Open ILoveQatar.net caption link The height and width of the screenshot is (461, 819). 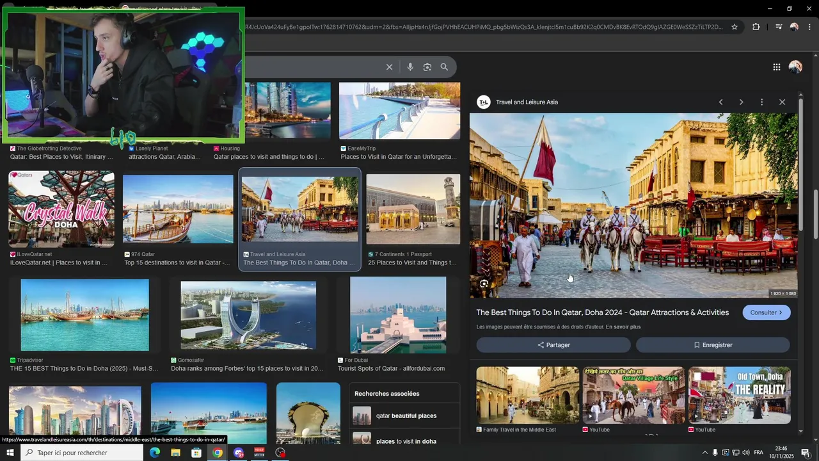[x=59, y=263]
